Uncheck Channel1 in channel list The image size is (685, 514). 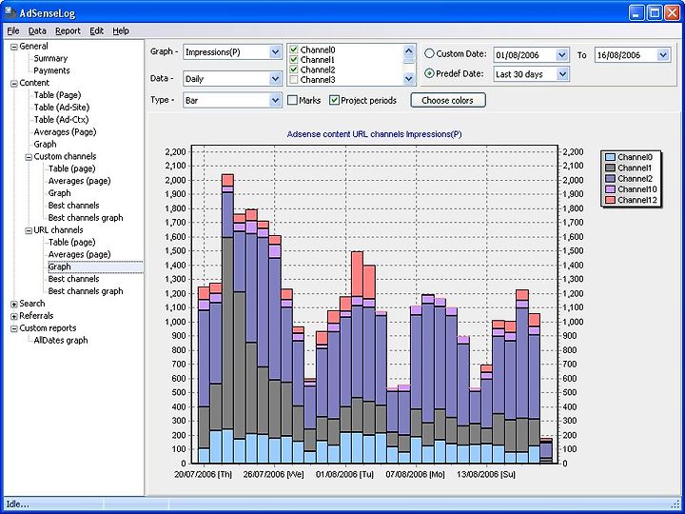tap(294, 60)
